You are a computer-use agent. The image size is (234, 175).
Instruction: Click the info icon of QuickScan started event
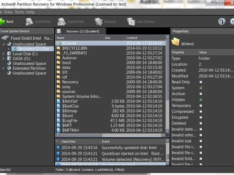58,153
